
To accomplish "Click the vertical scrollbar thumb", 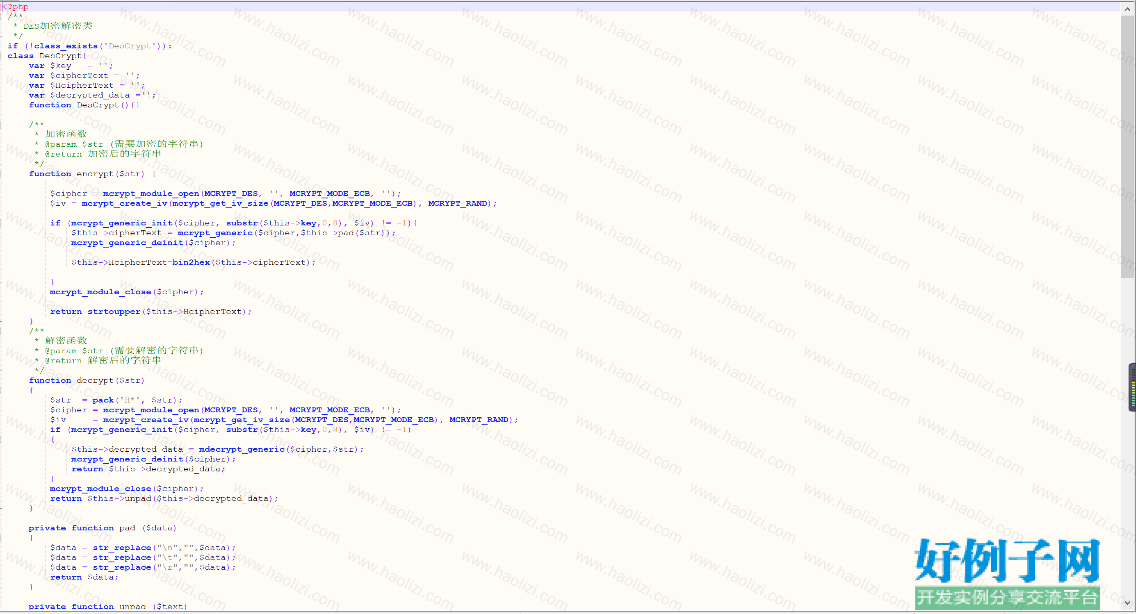I will coord(1128,146).
